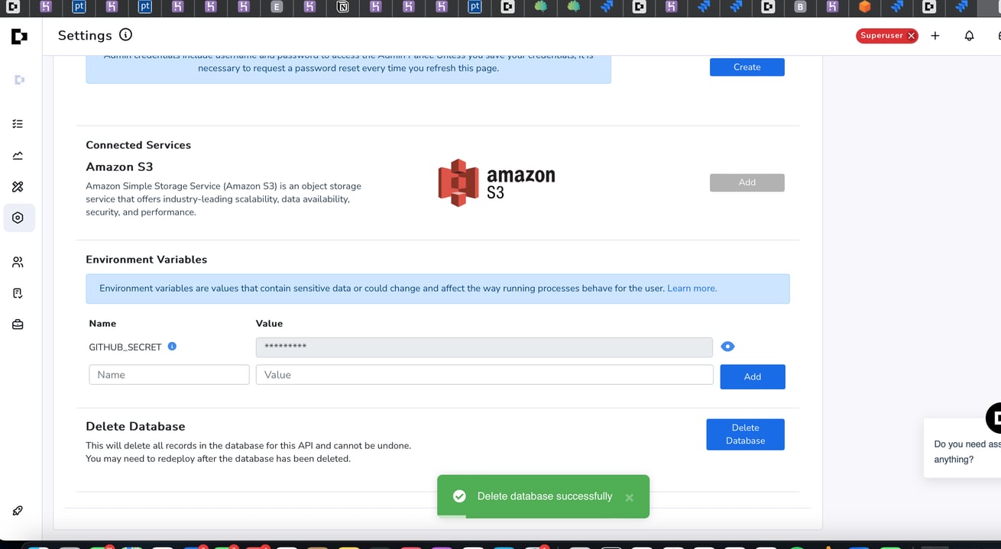1001x549 pixels.
Task: Click the plus icon next to Superuser
Action: tap(935, 36)
